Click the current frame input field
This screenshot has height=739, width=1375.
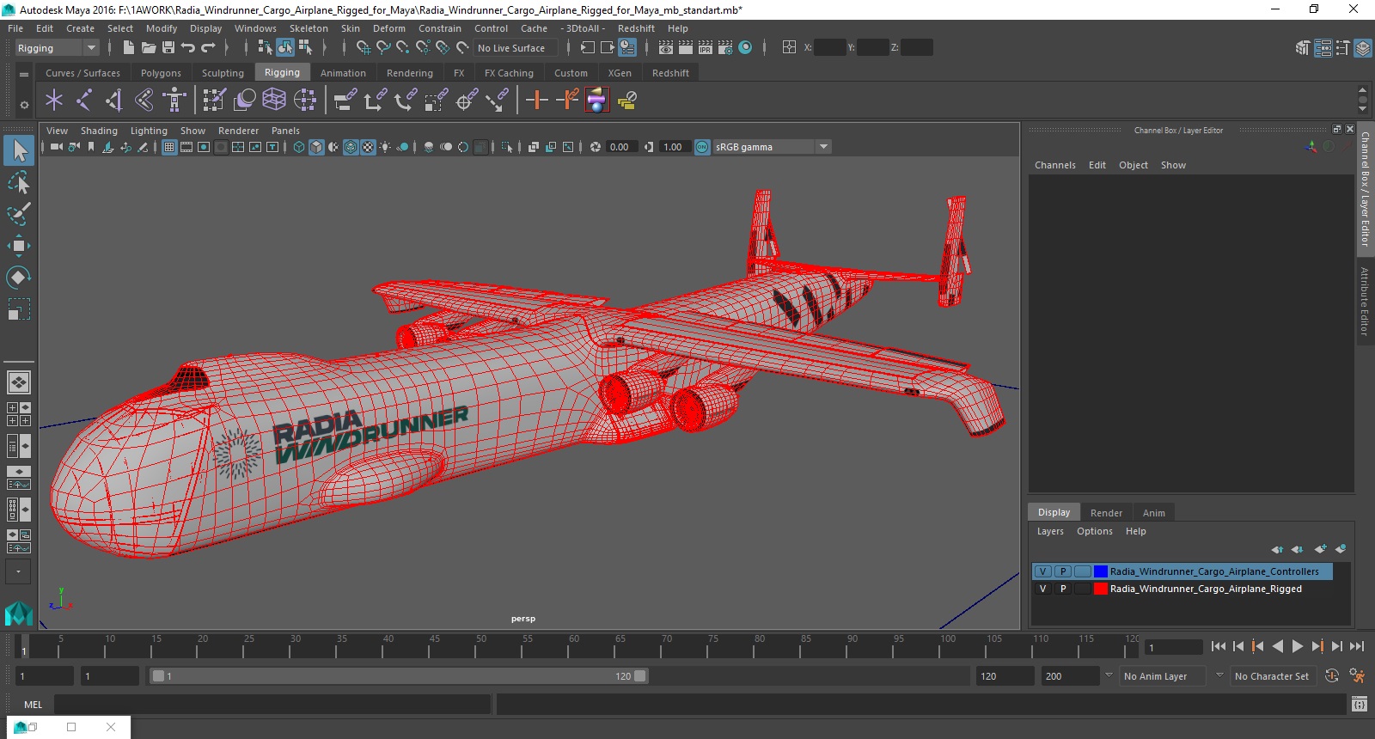(1174, 647)
